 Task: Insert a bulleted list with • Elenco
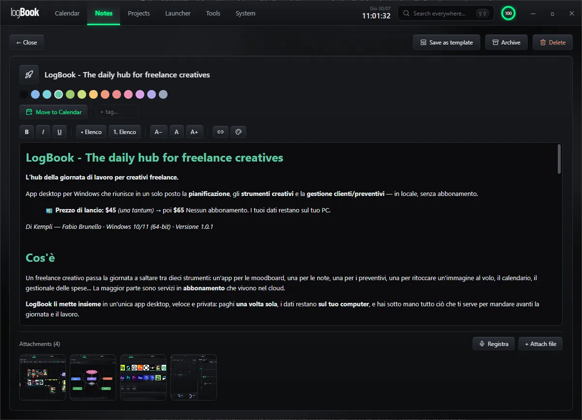pos(91,132)
